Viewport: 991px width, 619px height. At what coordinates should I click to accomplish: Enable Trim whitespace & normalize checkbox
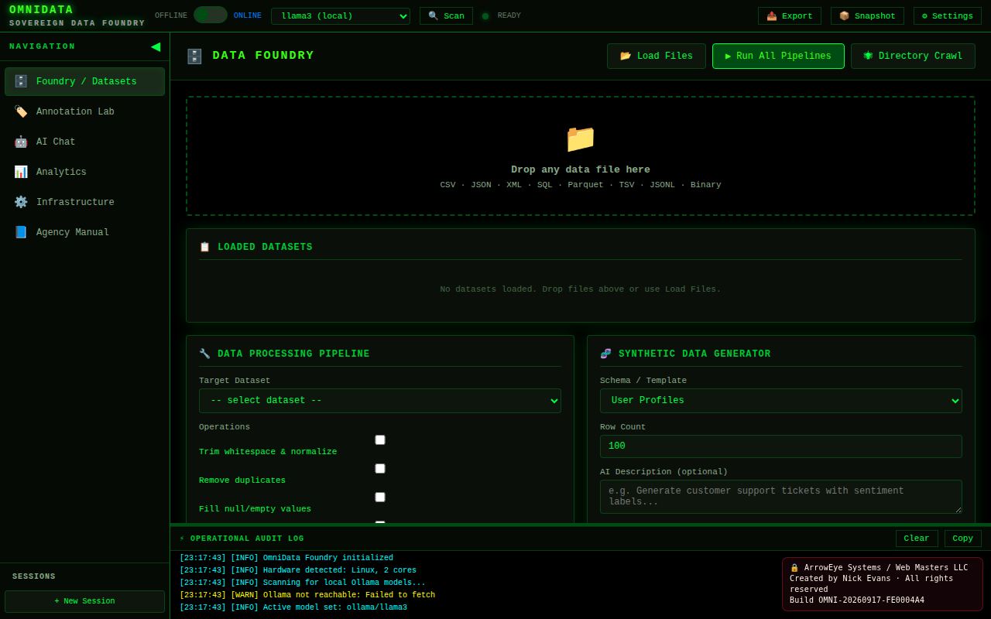click(x=380, y=439)
